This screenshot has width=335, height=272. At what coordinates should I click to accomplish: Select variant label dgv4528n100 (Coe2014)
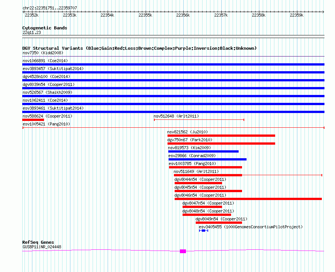click(46, 76)
